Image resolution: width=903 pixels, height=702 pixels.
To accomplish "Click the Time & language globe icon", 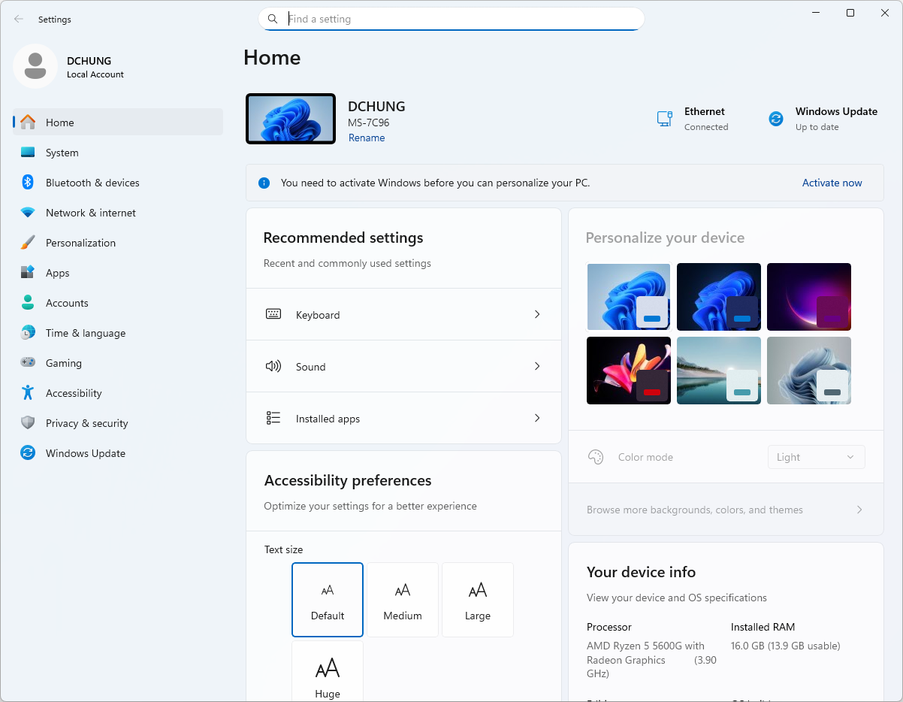I will [28, 333].
